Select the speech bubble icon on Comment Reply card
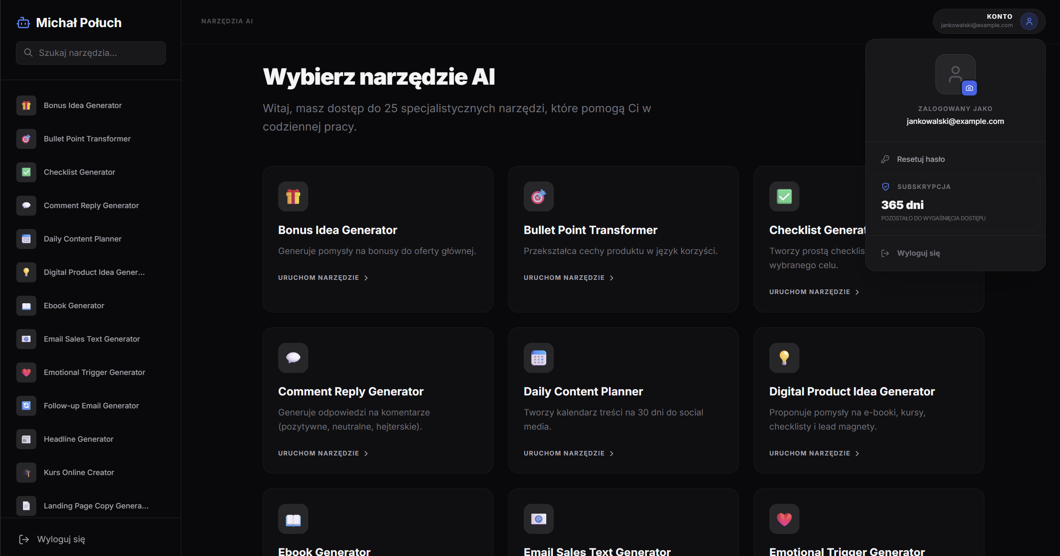 click(293, 358)
